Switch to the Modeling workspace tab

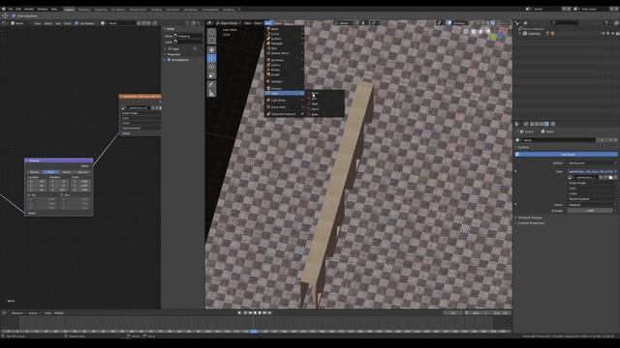84,10
